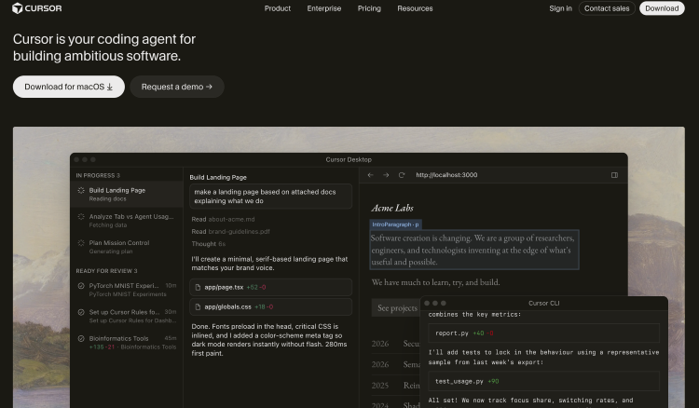Click the Build Landing Page chat title
The image size is (699, 408).
(x=218, y=177)
